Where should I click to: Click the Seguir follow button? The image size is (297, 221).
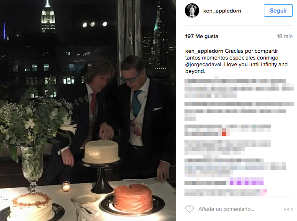pyautogui.click(x=278, y=10)
